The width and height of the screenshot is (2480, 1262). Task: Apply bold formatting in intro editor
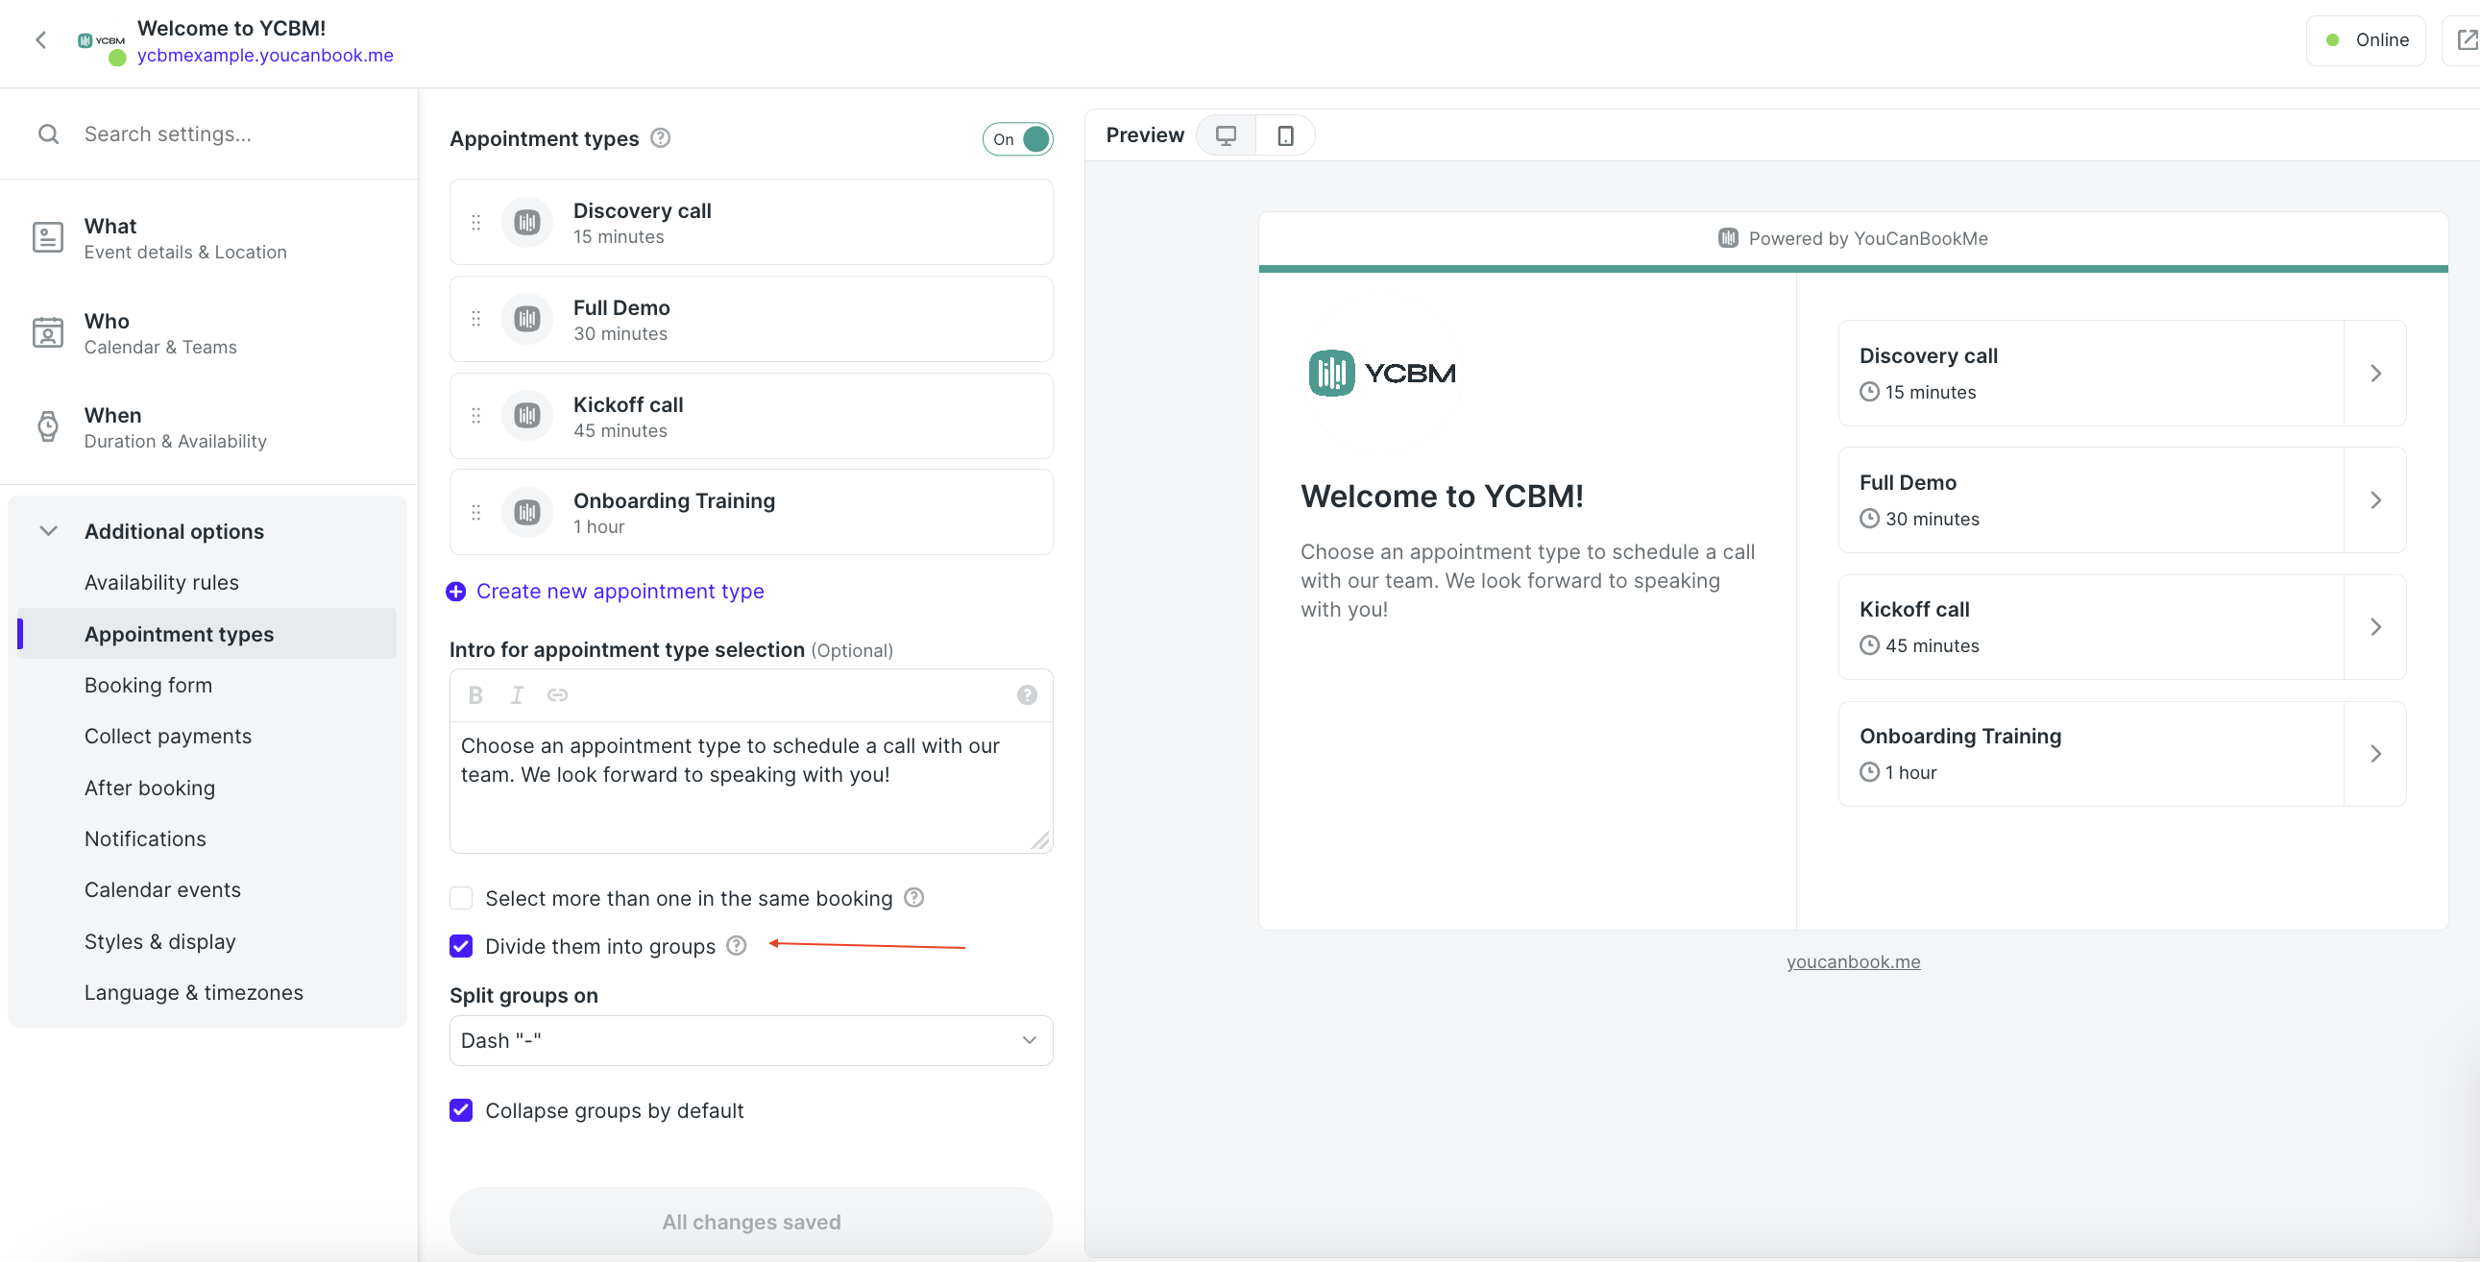tap(475, 695)
